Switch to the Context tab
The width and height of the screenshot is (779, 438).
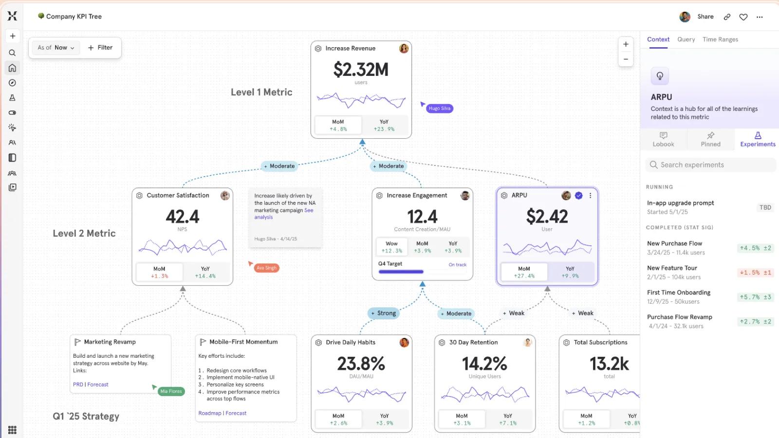coord(658,39)
